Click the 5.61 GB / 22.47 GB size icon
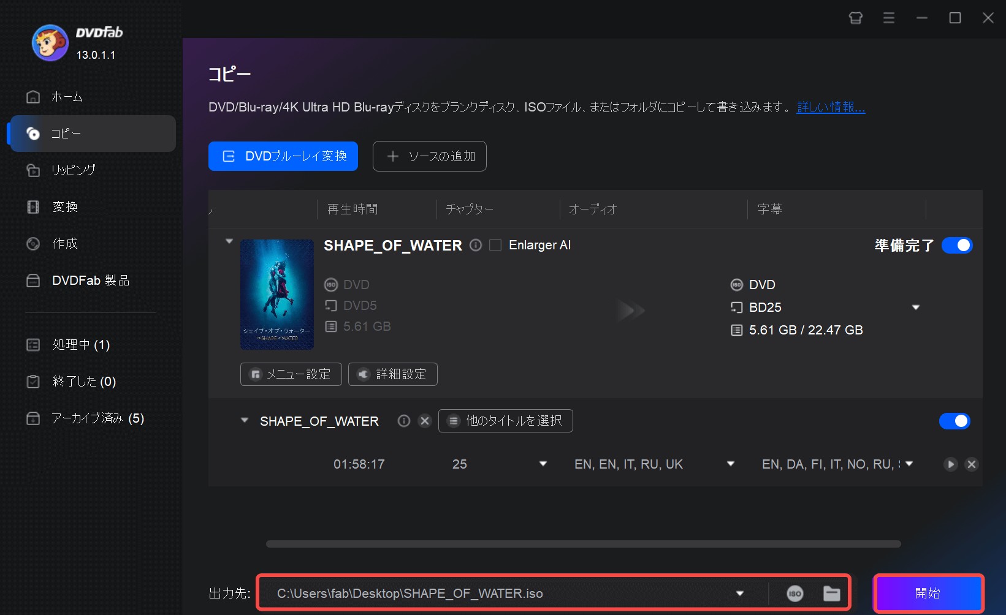This screenshot has height=615, width=1006. point(737,330)
